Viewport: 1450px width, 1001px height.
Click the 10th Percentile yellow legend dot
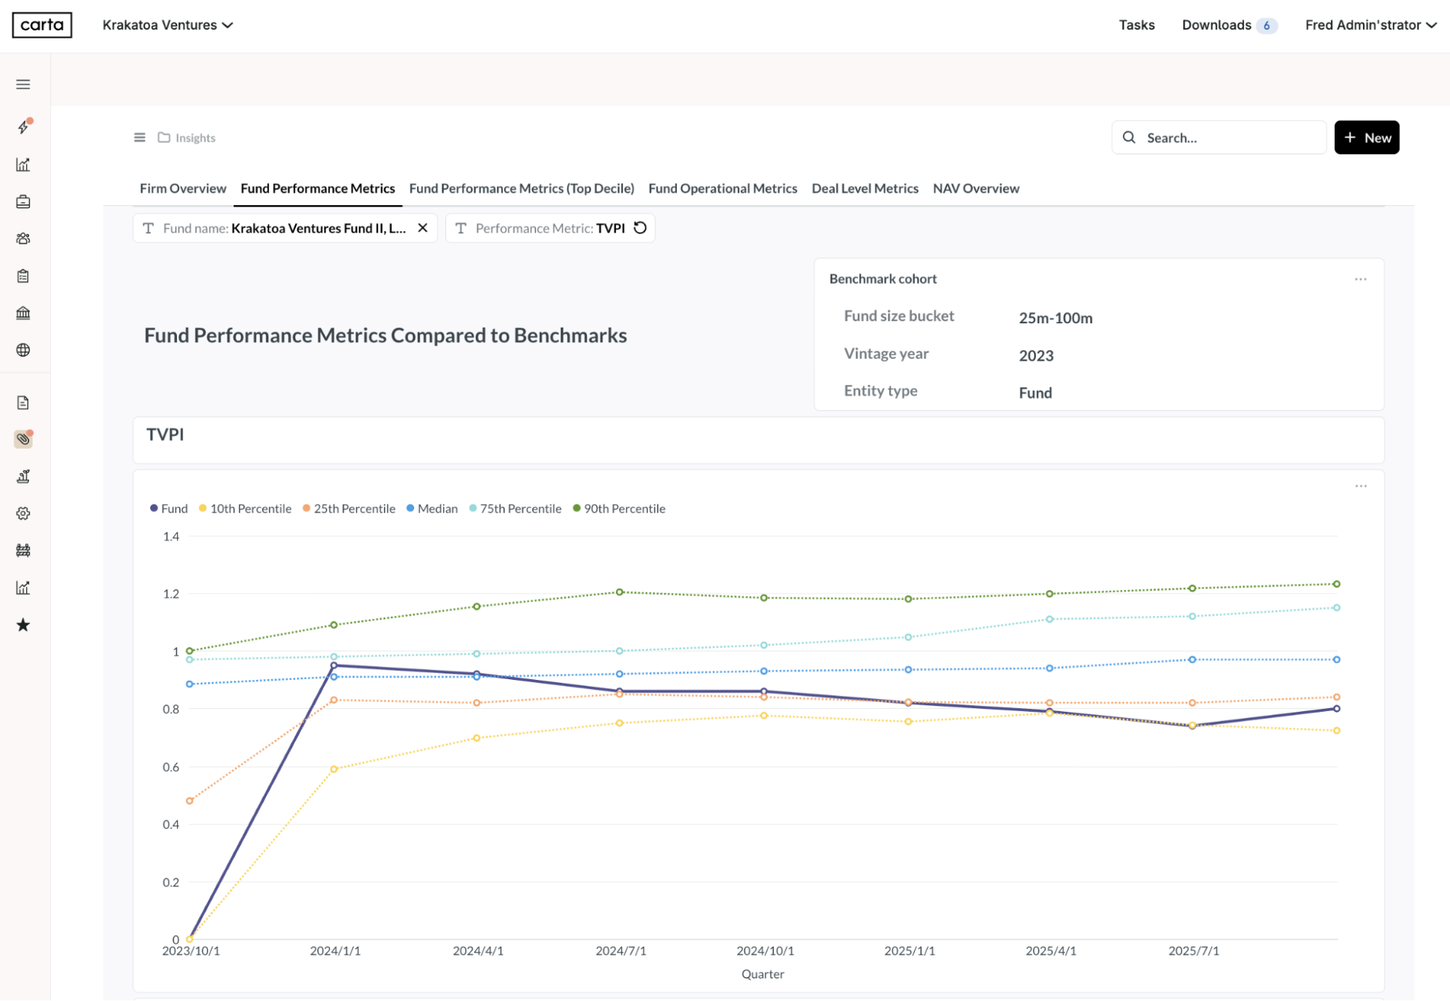pos(203,509)
